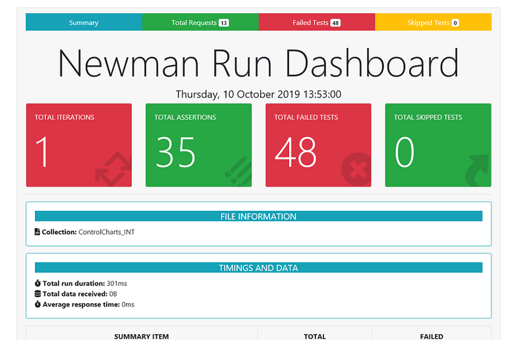Open the Summary tab

84,22
